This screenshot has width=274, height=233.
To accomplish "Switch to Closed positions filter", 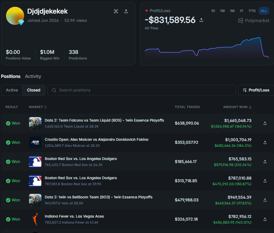I will point(33,90).
